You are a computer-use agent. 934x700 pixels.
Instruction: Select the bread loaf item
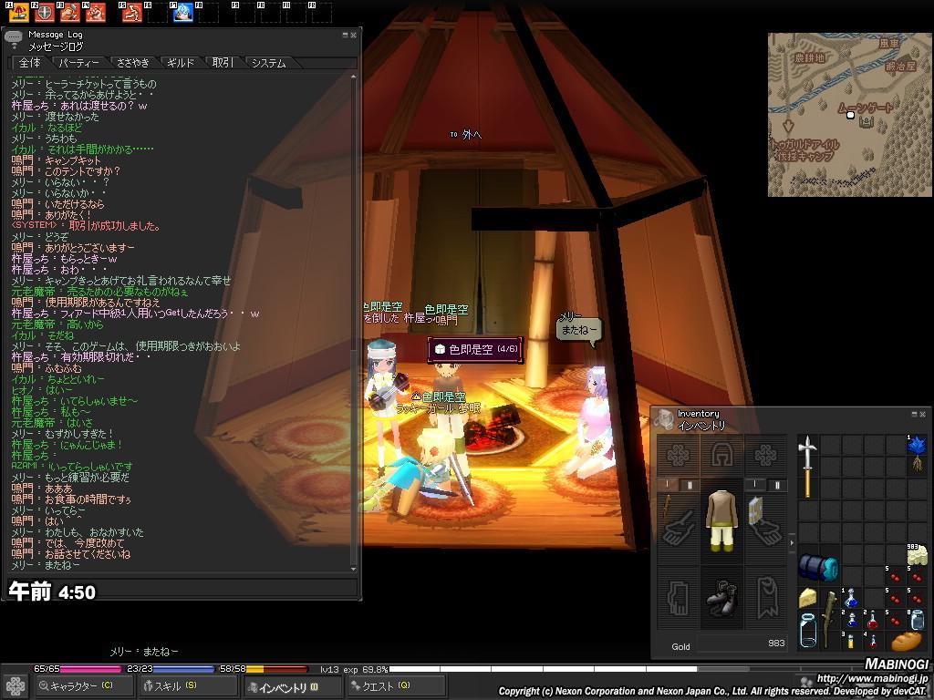pyautogui.click(x=906, y=641)
